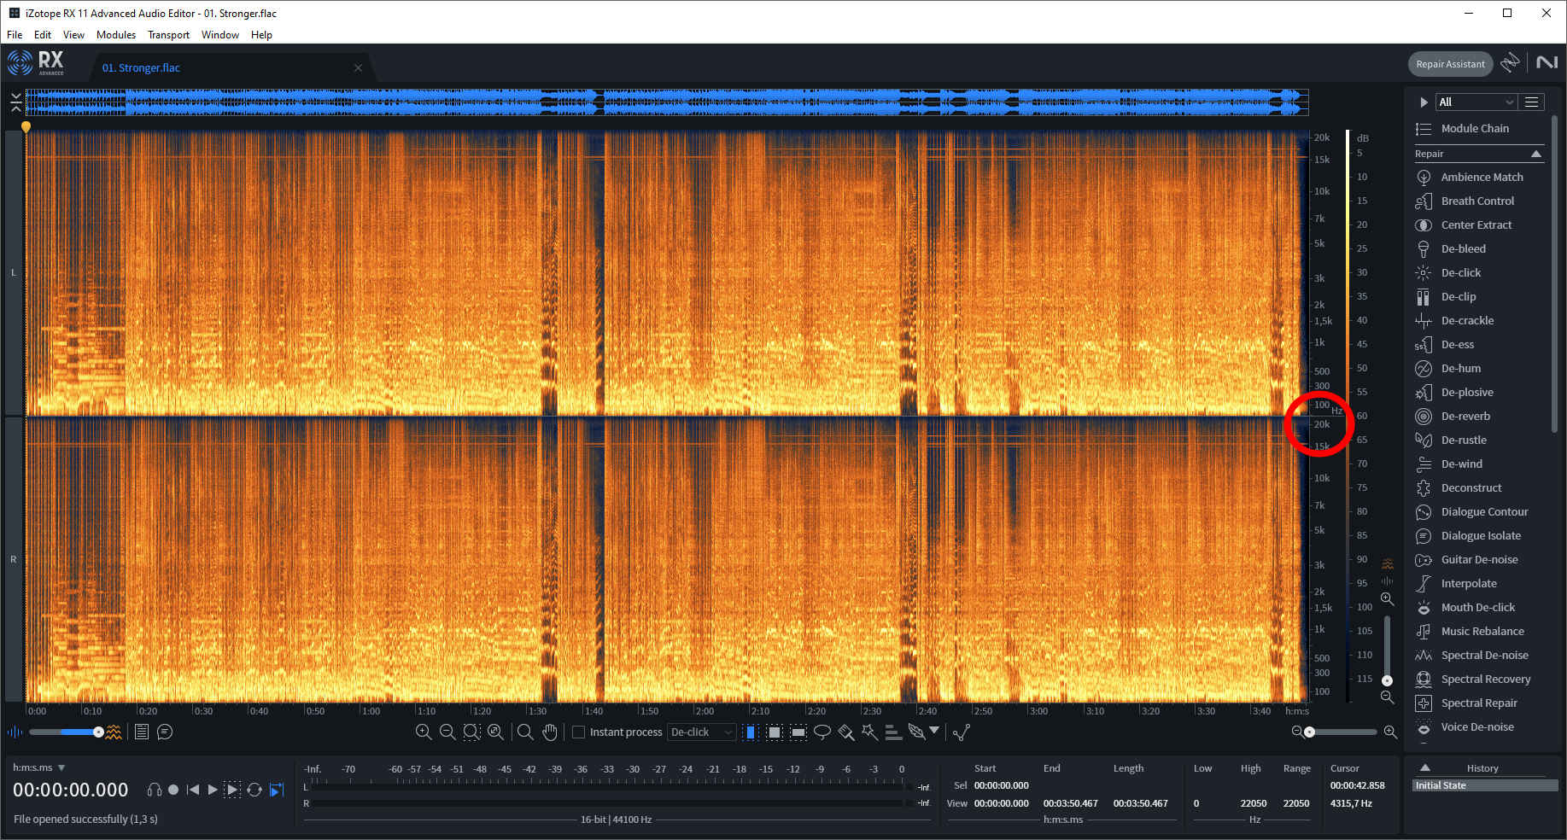Open the Spectral Repair module
The image size is (1567, 840).
pos(1478,703)
